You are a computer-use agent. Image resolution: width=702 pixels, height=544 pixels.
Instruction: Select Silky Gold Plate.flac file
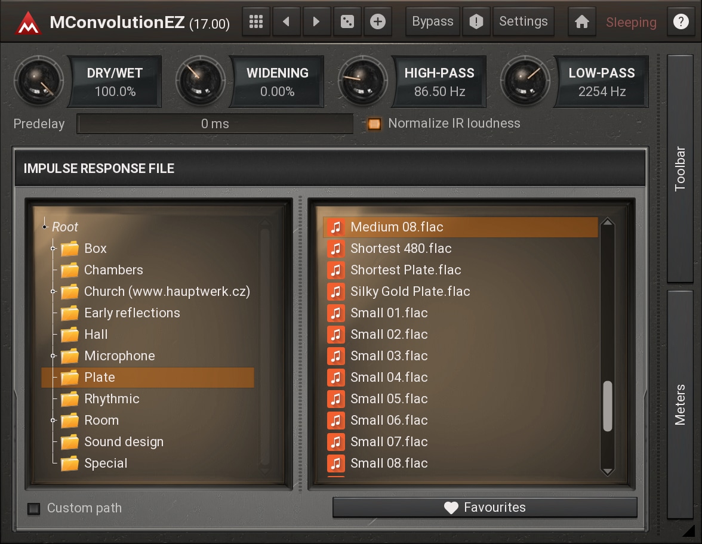point(410,292)
